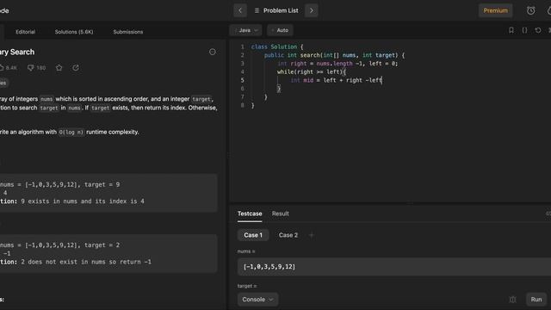The height and width of the screenshot is (310, 551).
Task: Click the 'public int search' method signature
Action: click(x=334, y=55)
